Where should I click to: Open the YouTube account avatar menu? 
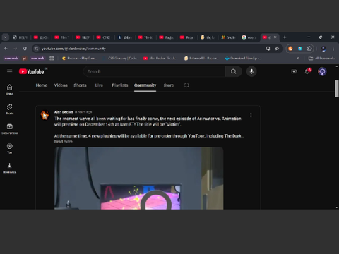point(322,71)
